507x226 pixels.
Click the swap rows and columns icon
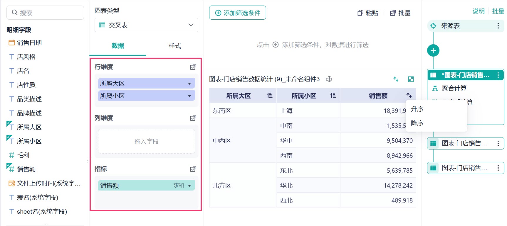(x=396, y=79)
